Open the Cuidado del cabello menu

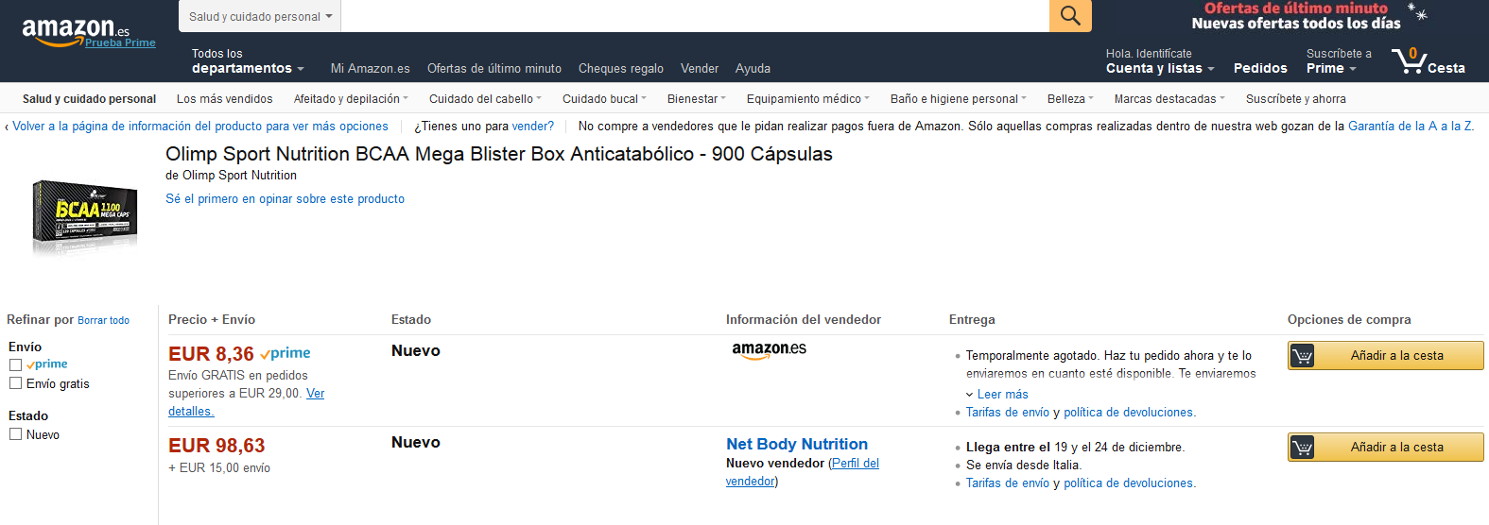(485, 99)
